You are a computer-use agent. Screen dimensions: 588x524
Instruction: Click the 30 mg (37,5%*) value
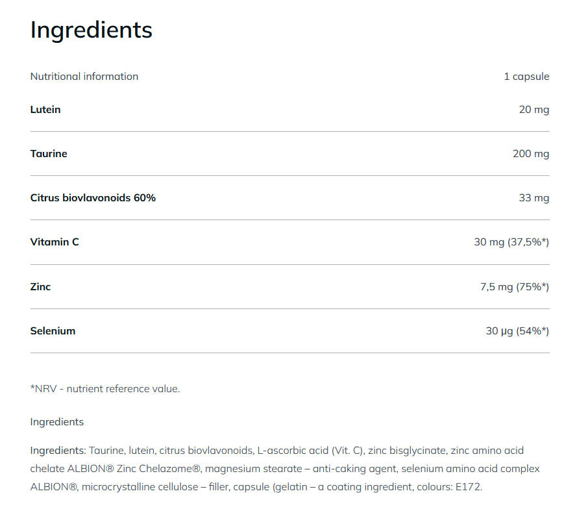511,242
